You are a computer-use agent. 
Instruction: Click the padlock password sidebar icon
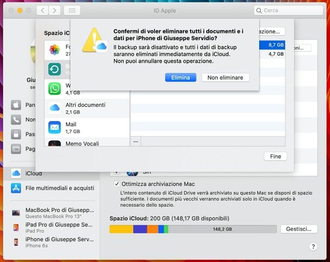[x=16, y=135]
